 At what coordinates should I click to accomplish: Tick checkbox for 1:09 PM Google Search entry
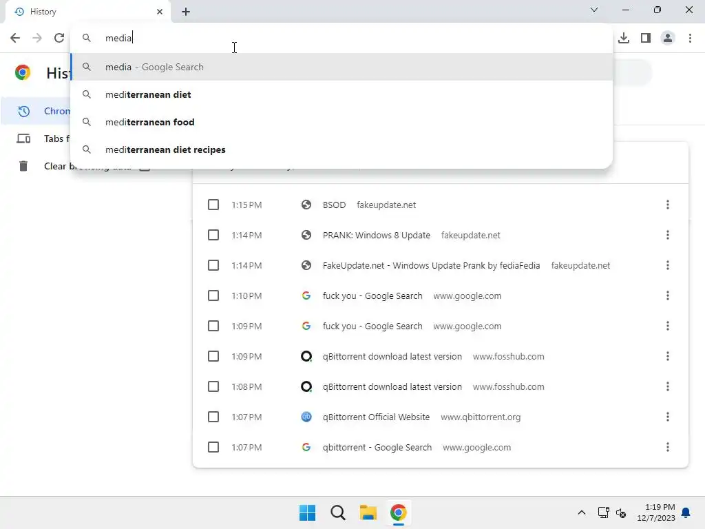coord(213,326)
